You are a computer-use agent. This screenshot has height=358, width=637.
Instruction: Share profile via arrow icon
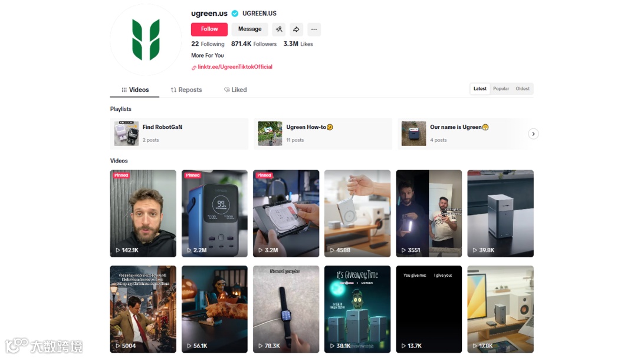tap(296, 29)
